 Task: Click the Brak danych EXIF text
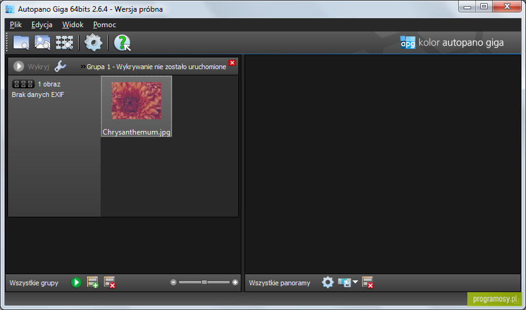(x=38, y=94)
